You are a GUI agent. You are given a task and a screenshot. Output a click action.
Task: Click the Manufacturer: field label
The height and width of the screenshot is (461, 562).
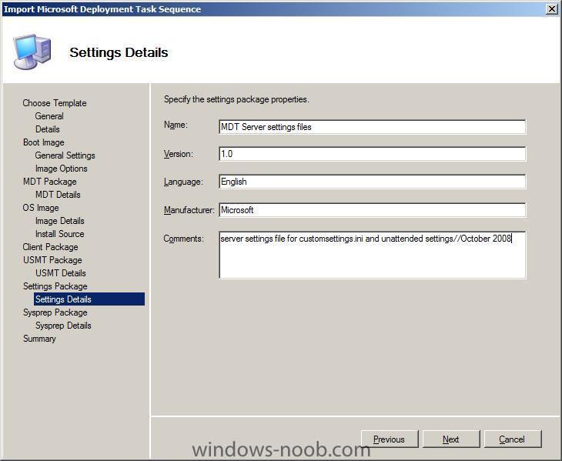pos(189,210)
